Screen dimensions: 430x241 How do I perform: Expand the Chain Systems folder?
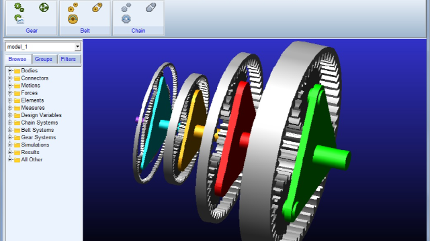10,123
